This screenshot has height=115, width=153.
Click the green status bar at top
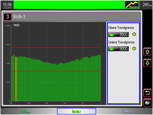pyautogui.click(x=69, y=5)
